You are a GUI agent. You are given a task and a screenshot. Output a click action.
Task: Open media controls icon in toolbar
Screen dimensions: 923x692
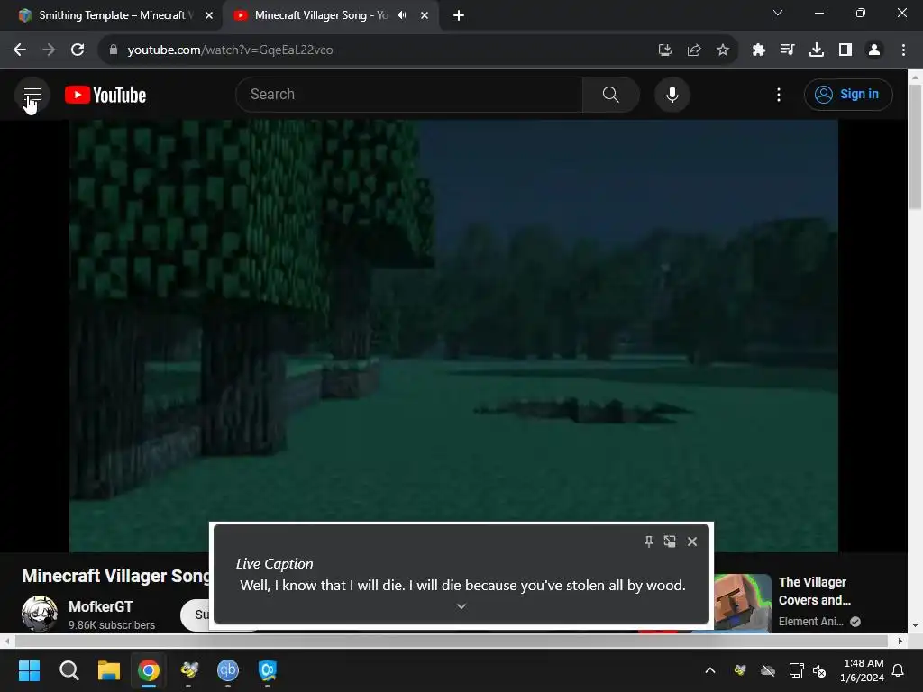tap(787, 50)
